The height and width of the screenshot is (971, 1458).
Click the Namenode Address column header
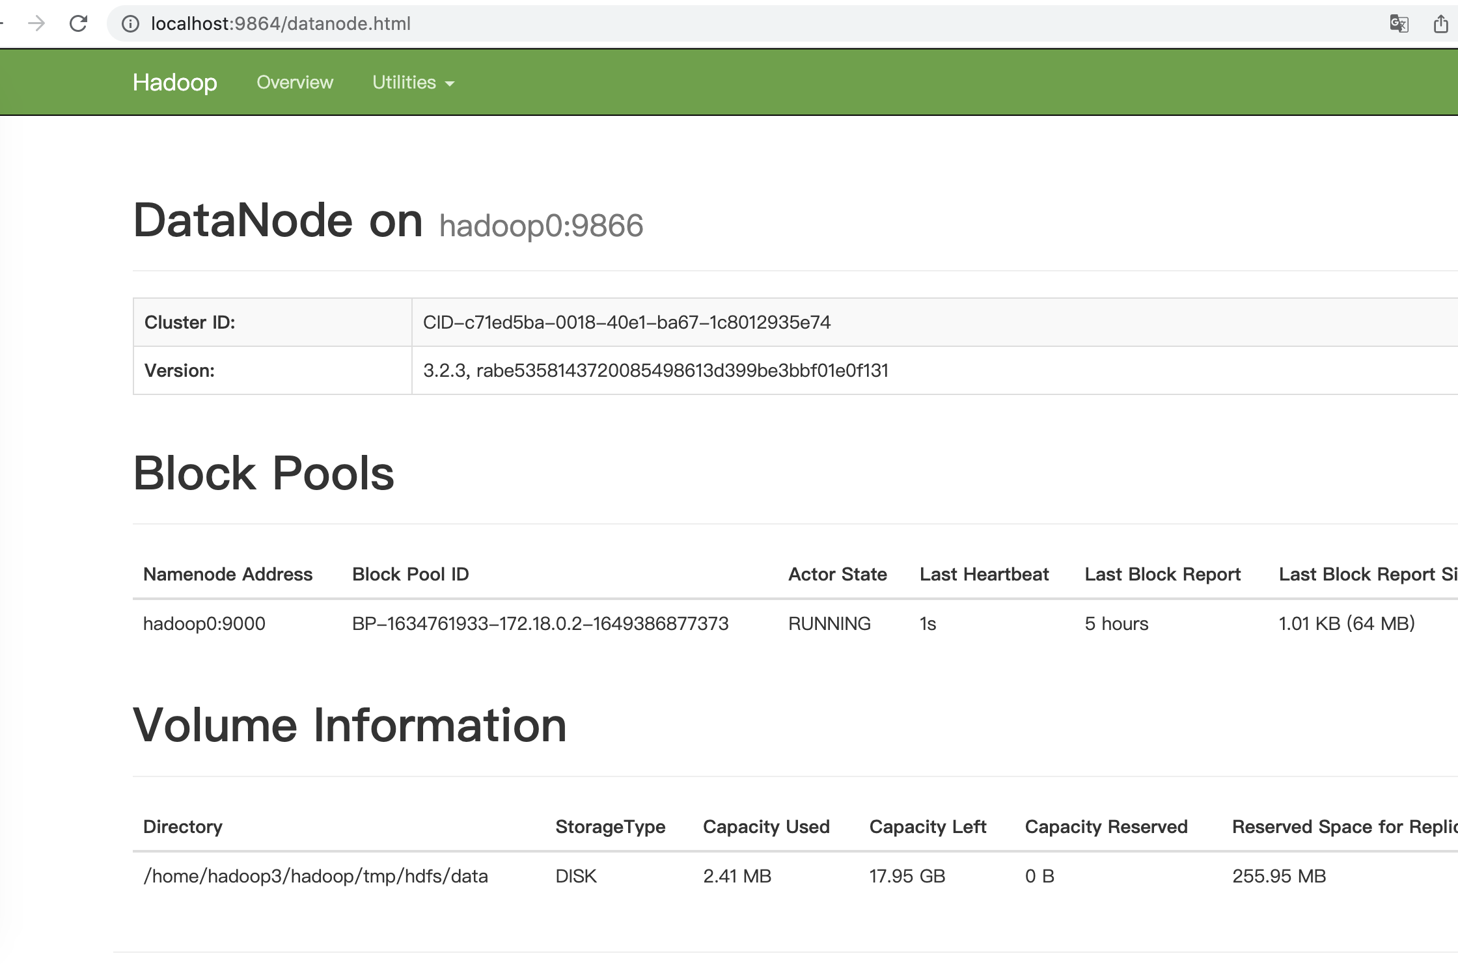pyautogui.click(x=228, y=574)
